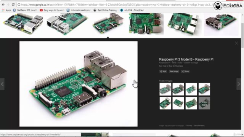
Task: Open the Informatica Administ bookmark
Action: (x=79, y=10)
